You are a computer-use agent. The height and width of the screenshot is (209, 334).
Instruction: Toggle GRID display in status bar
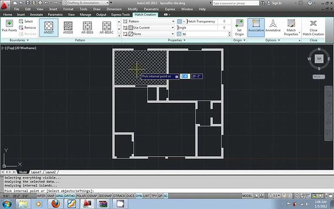coord(59,196)
